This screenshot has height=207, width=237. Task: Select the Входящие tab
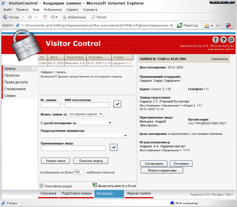[109, 194]
